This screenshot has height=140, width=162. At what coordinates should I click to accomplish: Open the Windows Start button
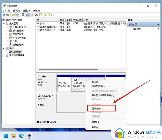6,136
